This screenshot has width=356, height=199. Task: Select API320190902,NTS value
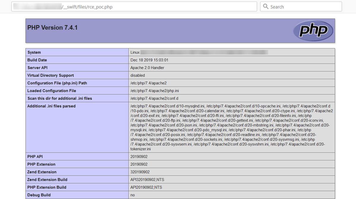point(147,180)
